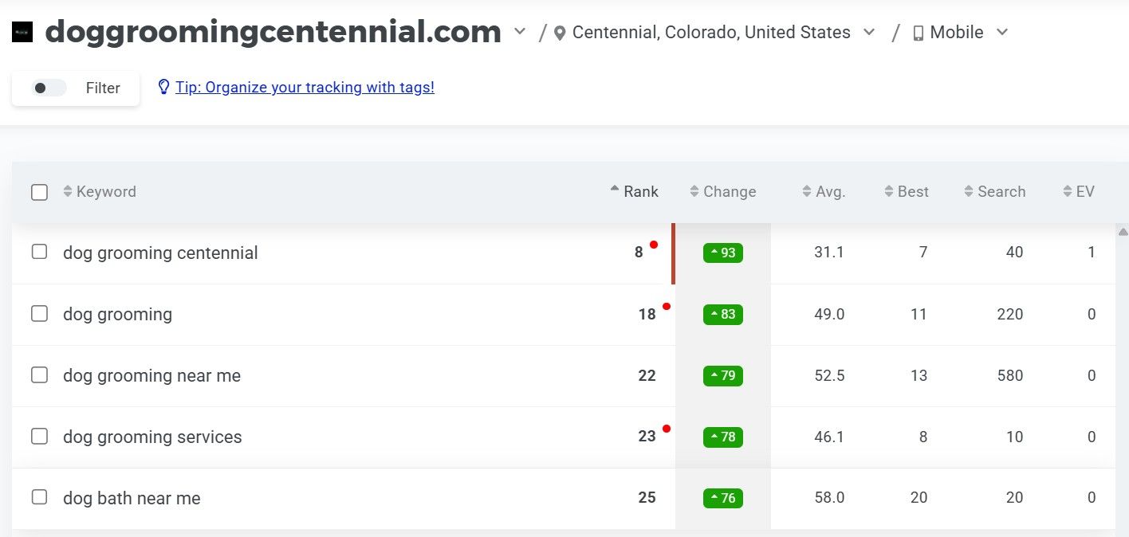
Task: Open the 'dog grooming near me' keyword
Action: point(151,375)
